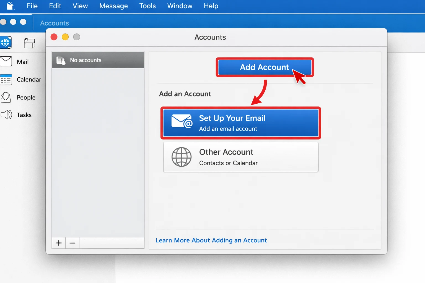
Task: Click the mini calendar icon atop the sidebar
Action: (x=29, y=43)
